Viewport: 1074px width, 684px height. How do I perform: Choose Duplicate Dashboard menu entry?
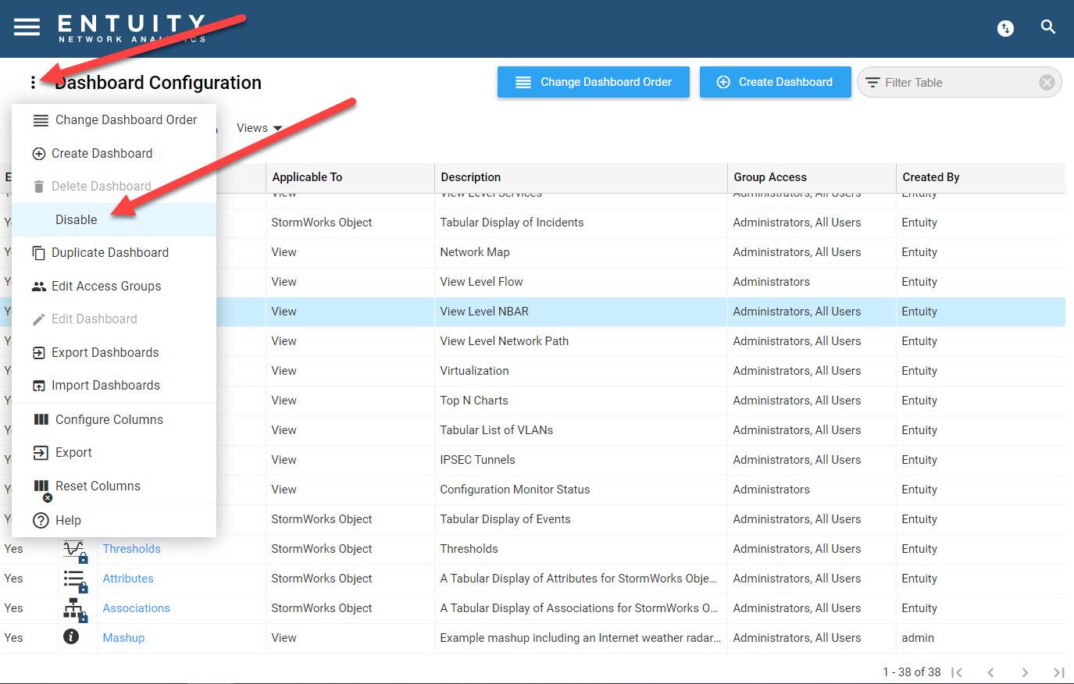point(114,253)
